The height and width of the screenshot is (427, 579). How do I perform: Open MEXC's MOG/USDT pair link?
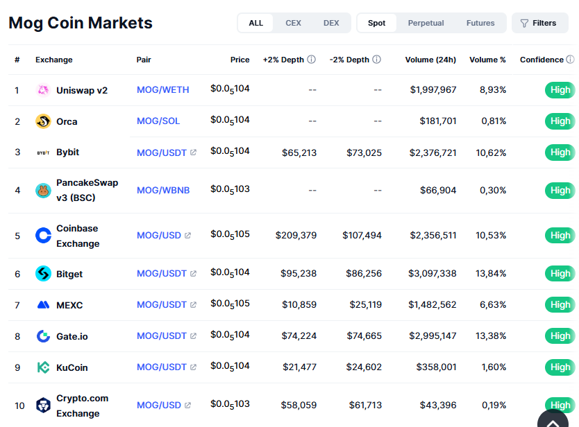[161, 304]
